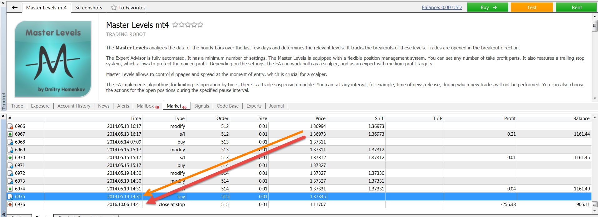The width and height of the screenshot is (598, 217).
Task: Click the 905.11 balance value
Action: coord(583,204)
